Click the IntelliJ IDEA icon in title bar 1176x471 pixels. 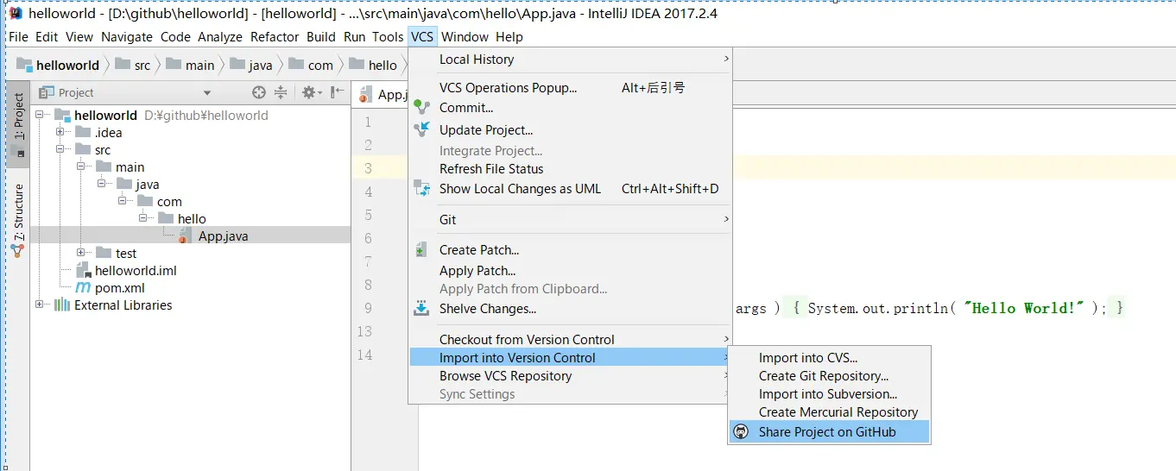[15, 13]
